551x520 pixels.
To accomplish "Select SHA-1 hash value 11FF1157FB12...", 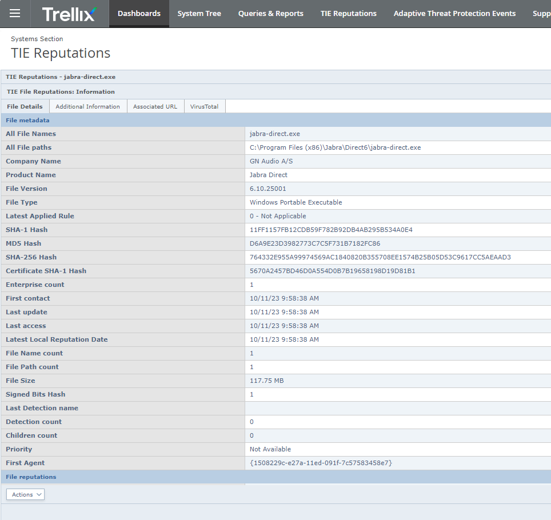I will 331,230.
